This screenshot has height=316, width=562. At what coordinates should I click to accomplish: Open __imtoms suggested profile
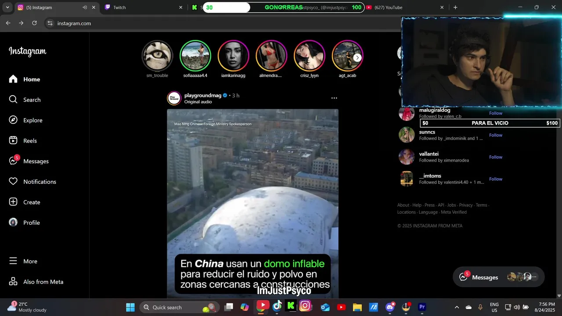430,176
